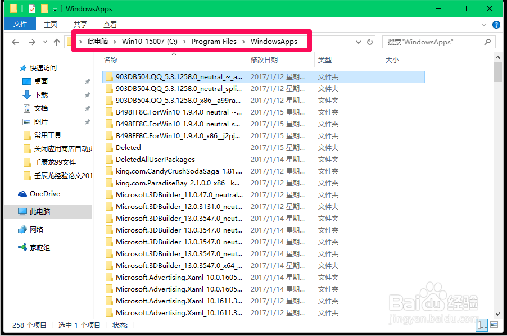
Task: Go up one folder level
Action: (x=57, y=42)
